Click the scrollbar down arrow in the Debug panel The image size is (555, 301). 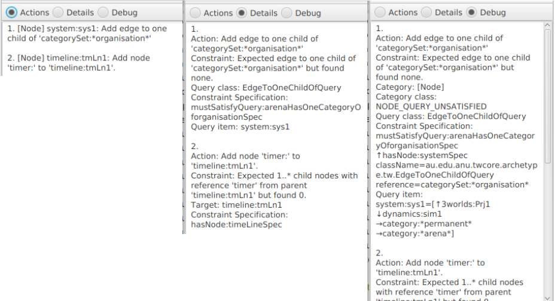click(x=548, y=298)
